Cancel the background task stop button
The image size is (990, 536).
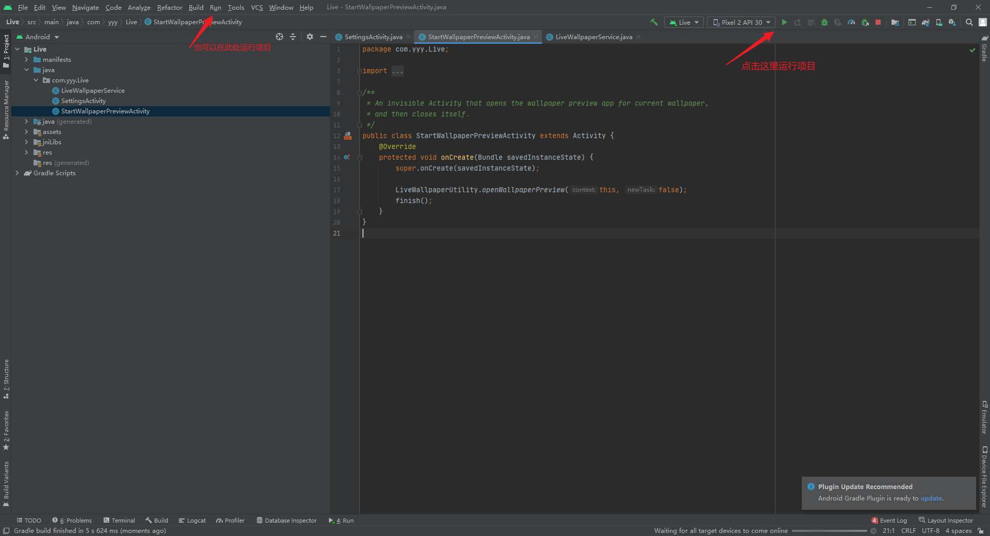coord(873,531)
